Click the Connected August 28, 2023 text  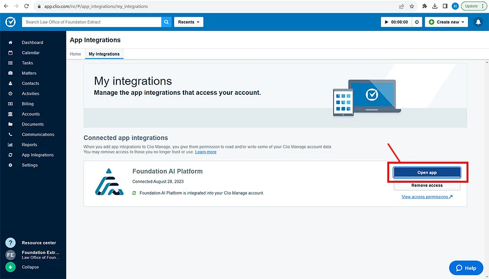pos(158,181)
